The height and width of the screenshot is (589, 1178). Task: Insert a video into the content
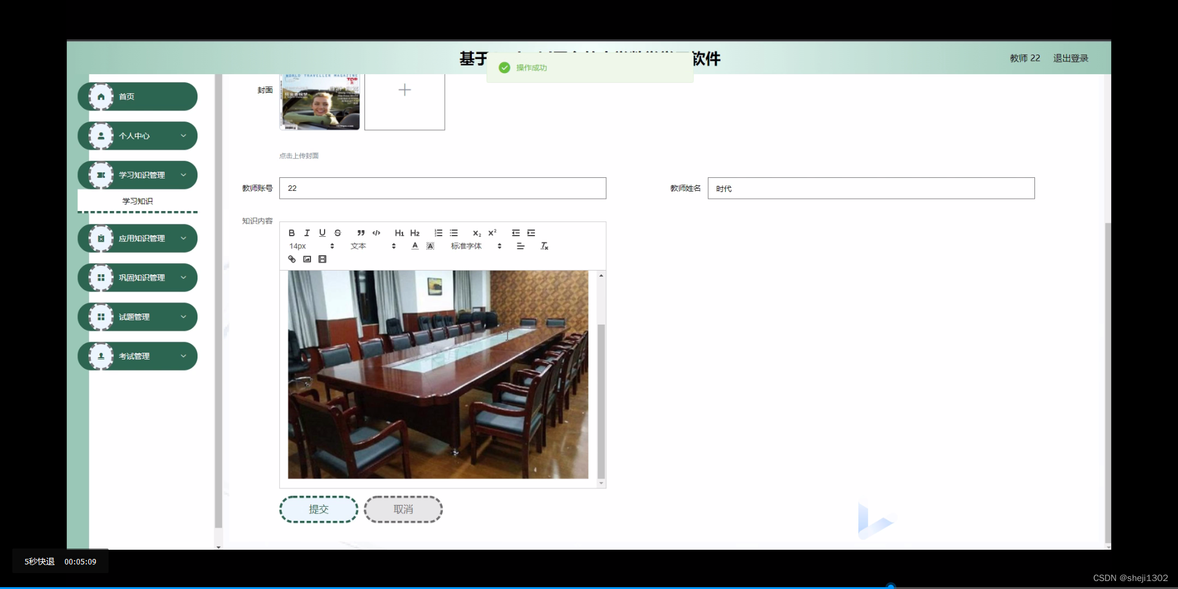323,259
